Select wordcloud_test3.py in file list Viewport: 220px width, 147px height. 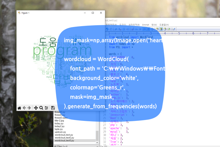64,140
